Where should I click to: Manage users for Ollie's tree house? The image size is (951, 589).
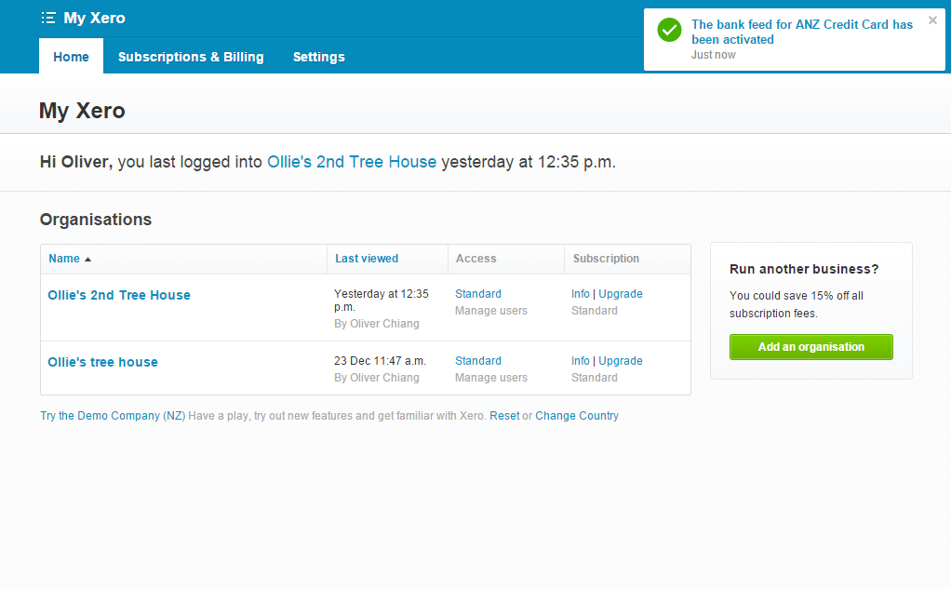coord(491,377)
